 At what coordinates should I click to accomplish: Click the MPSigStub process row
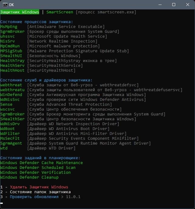[x=64, y=51]
